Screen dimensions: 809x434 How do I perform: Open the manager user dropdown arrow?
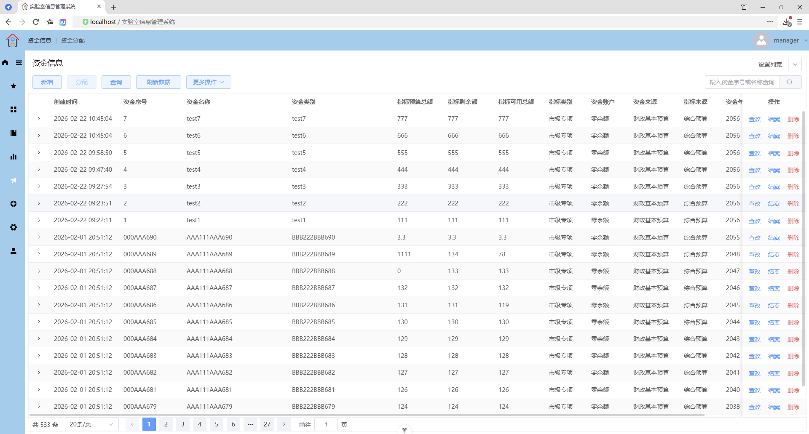tap(806, 41)
